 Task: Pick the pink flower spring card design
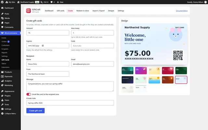141,80
